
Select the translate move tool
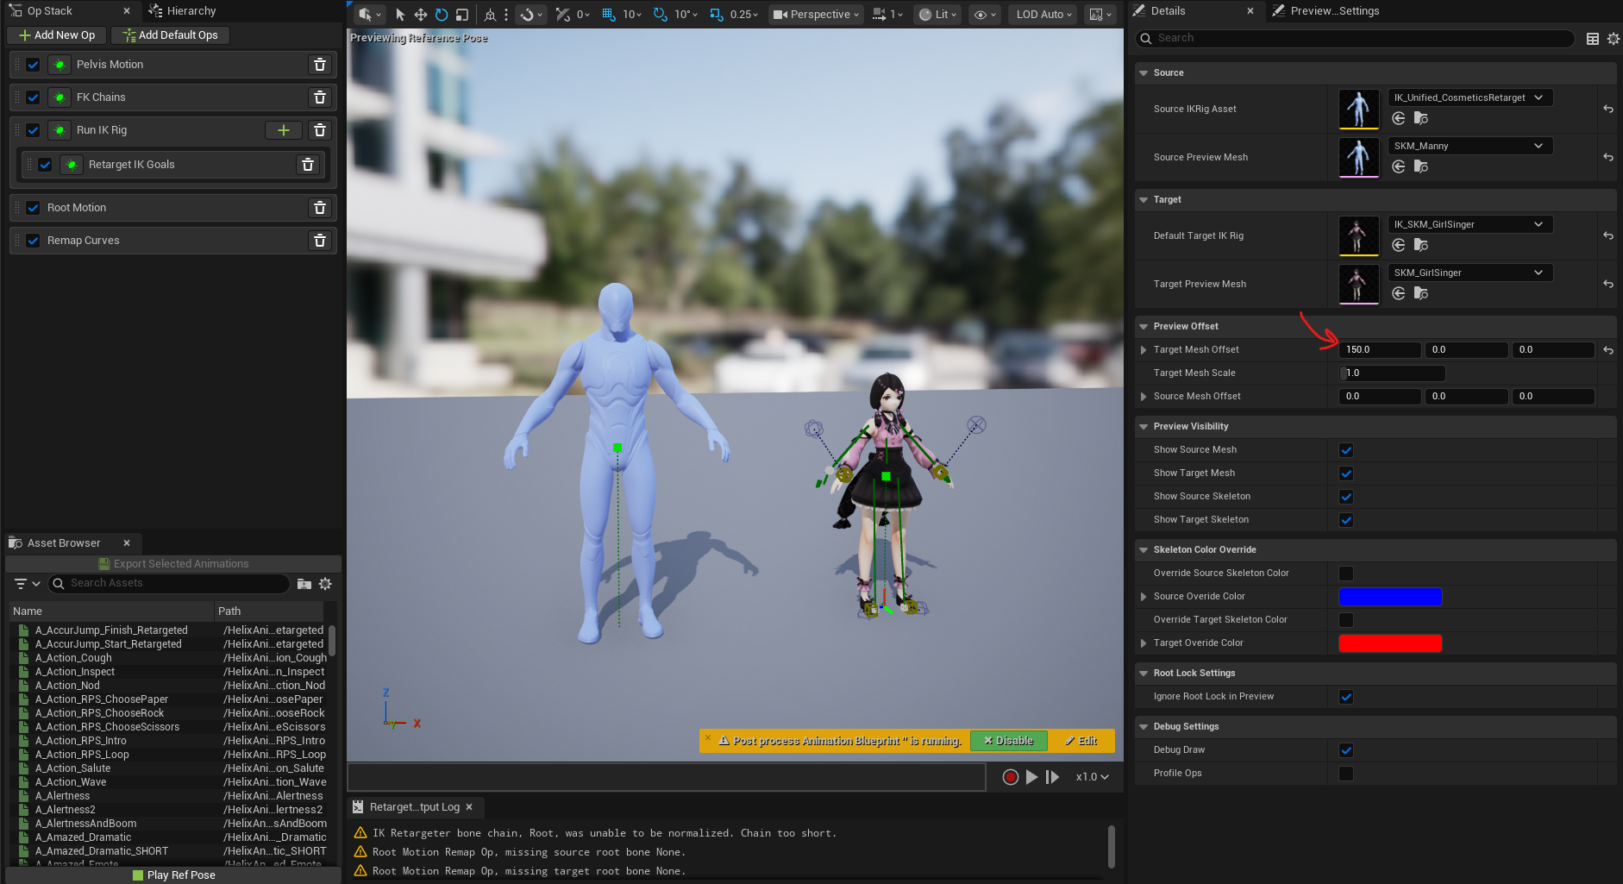click(421, 15)
